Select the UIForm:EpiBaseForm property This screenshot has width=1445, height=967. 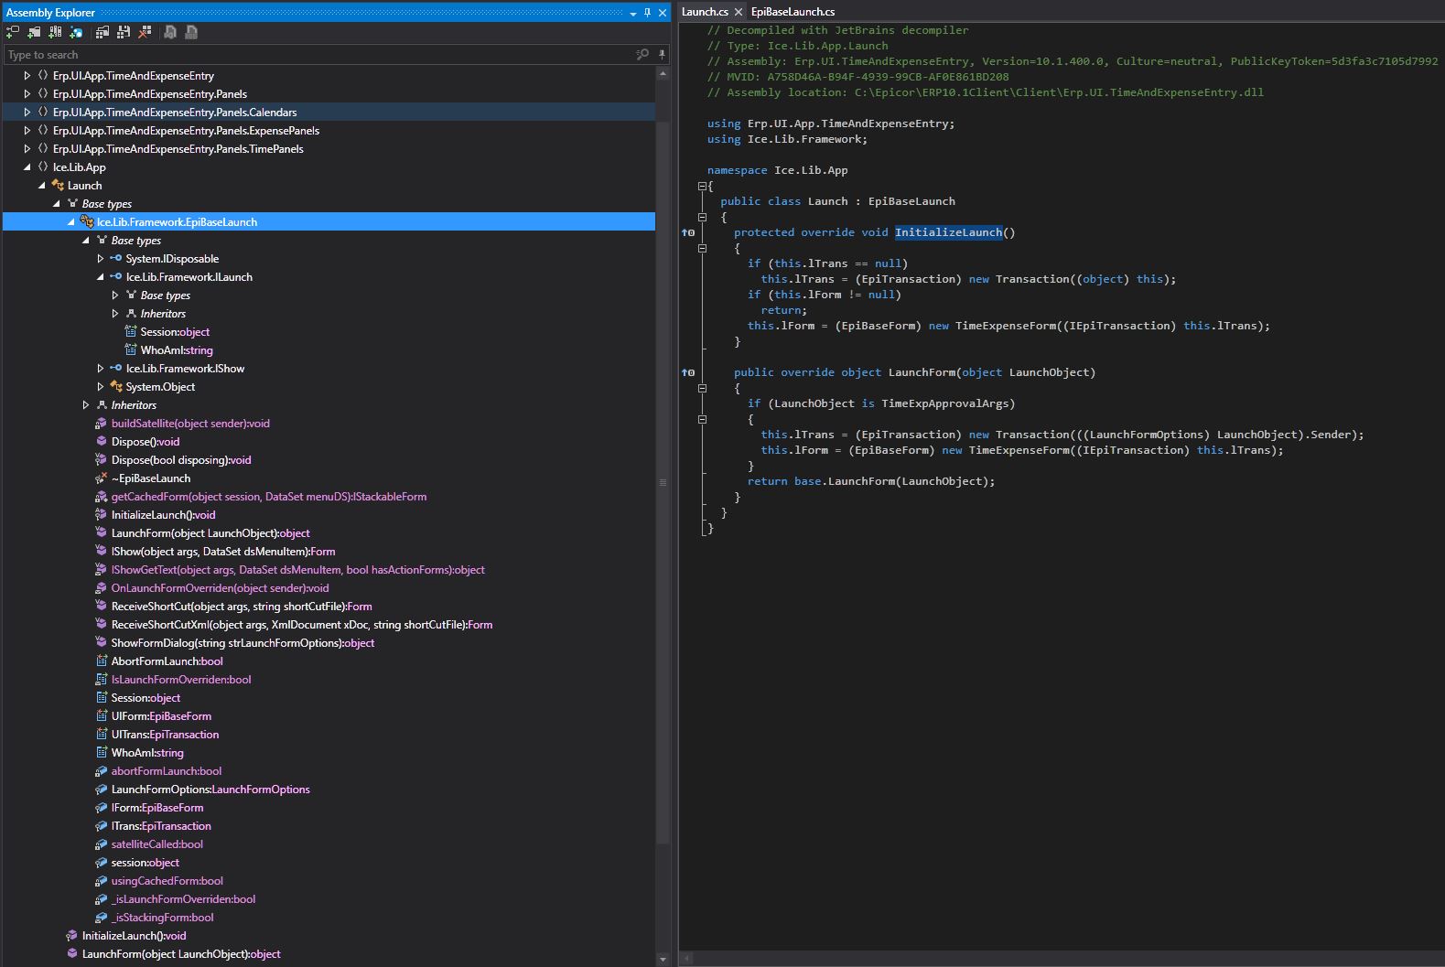161,716
